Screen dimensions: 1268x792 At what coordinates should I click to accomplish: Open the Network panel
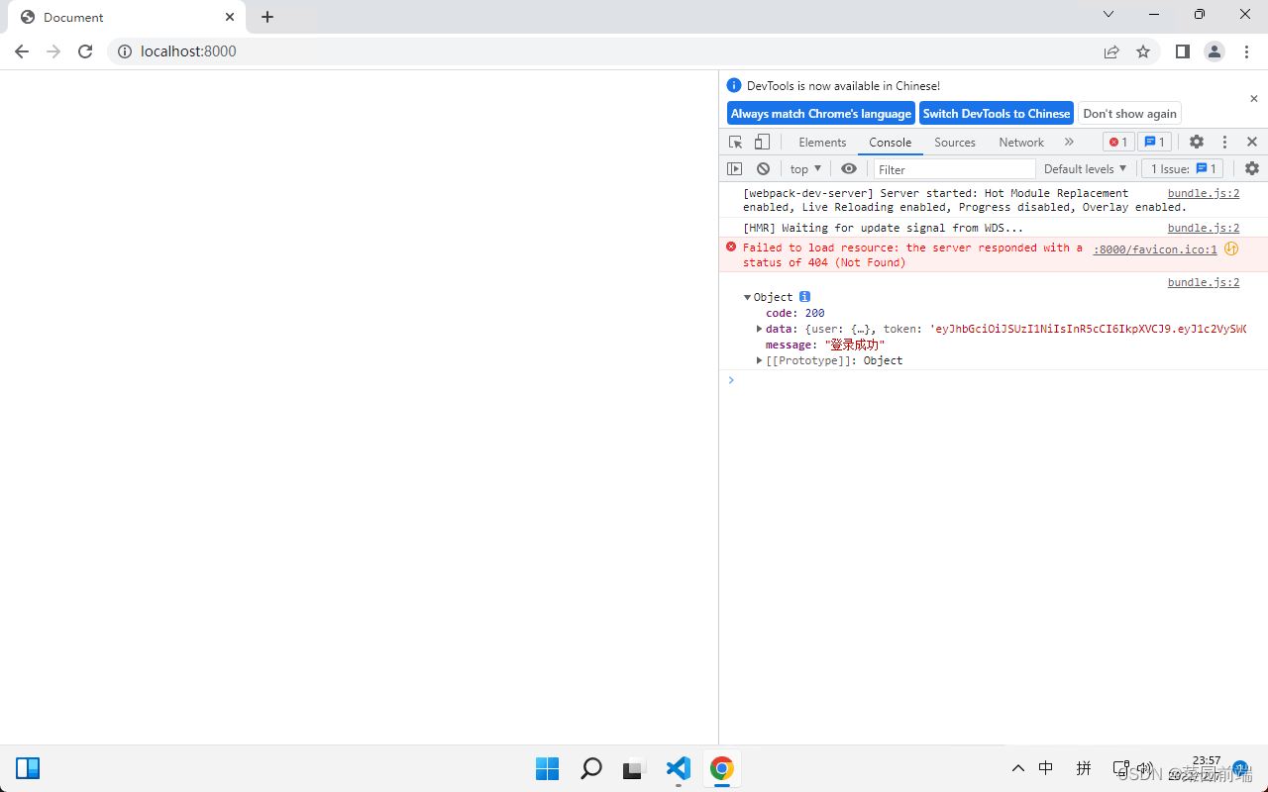click(x=1021, y=143)
